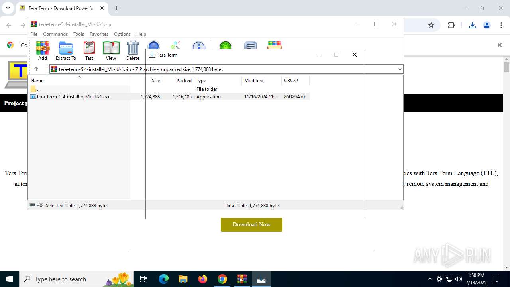Go back in Chrome
Screen dimensions: 510x287
coord(9,25)
